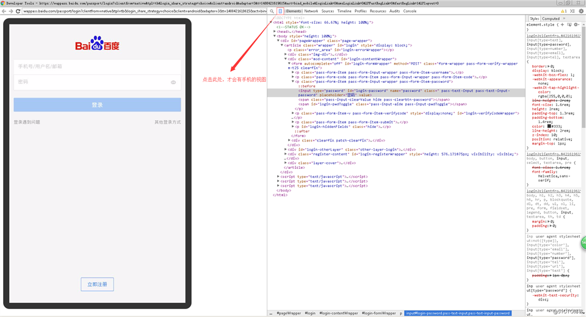
Task: Open the Network tab
Action: click(x=311, y=11)
